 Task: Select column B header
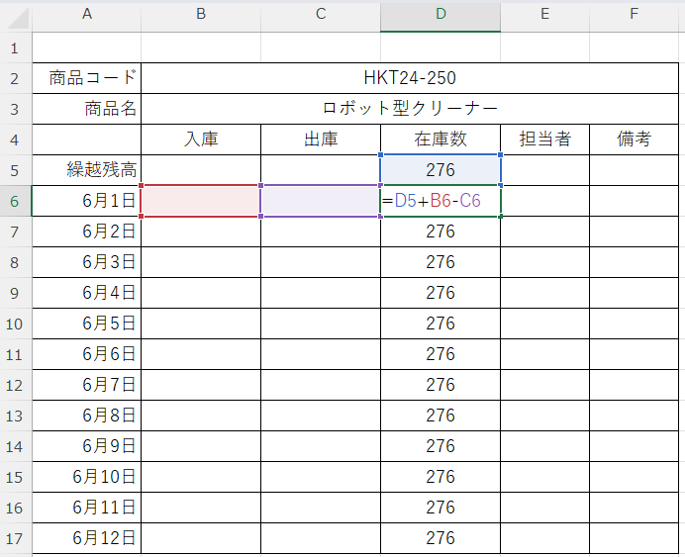(x=201, y=15)
